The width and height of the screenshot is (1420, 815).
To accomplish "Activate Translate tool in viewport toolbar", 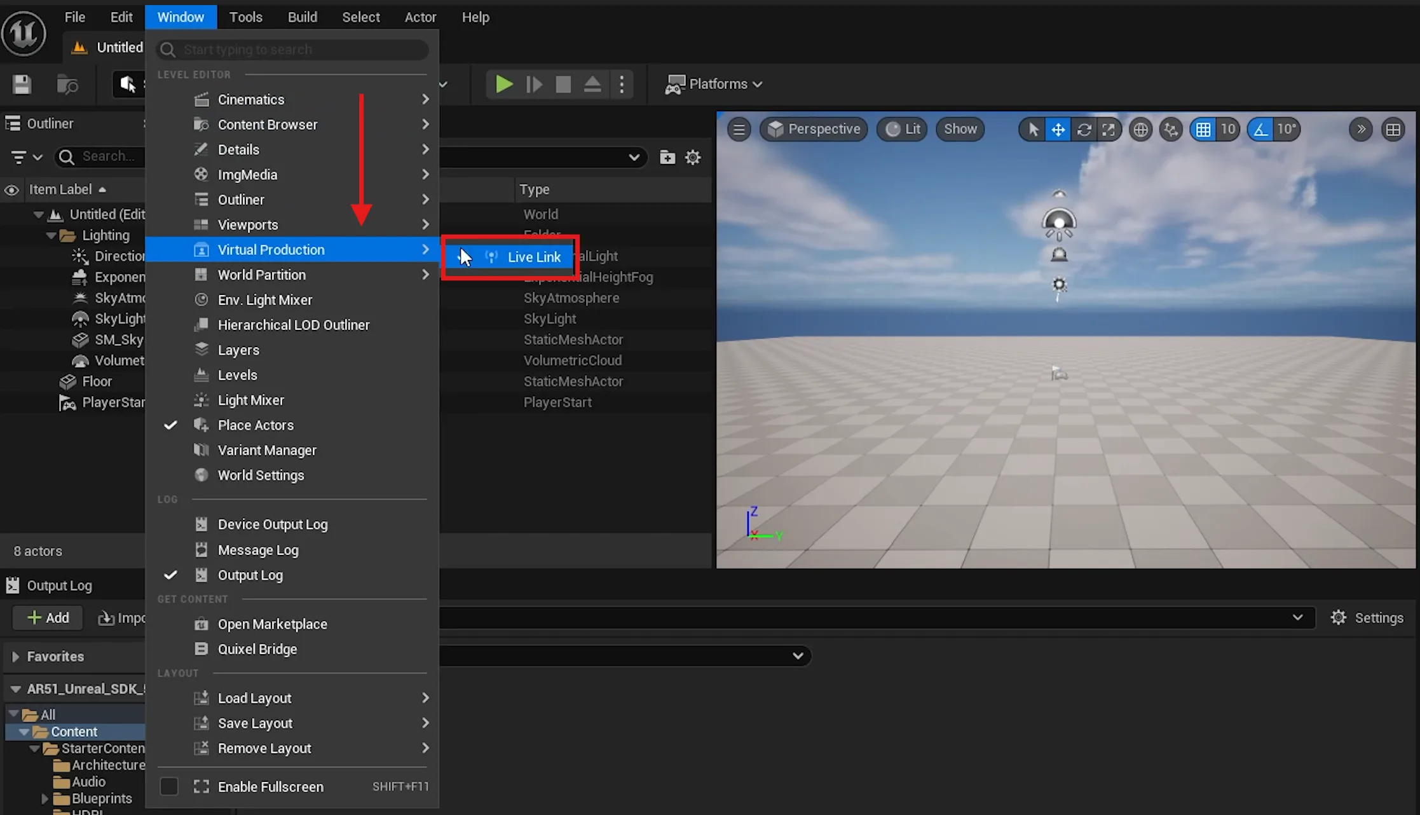I will pyautogui.click(x=1058, y=129).
